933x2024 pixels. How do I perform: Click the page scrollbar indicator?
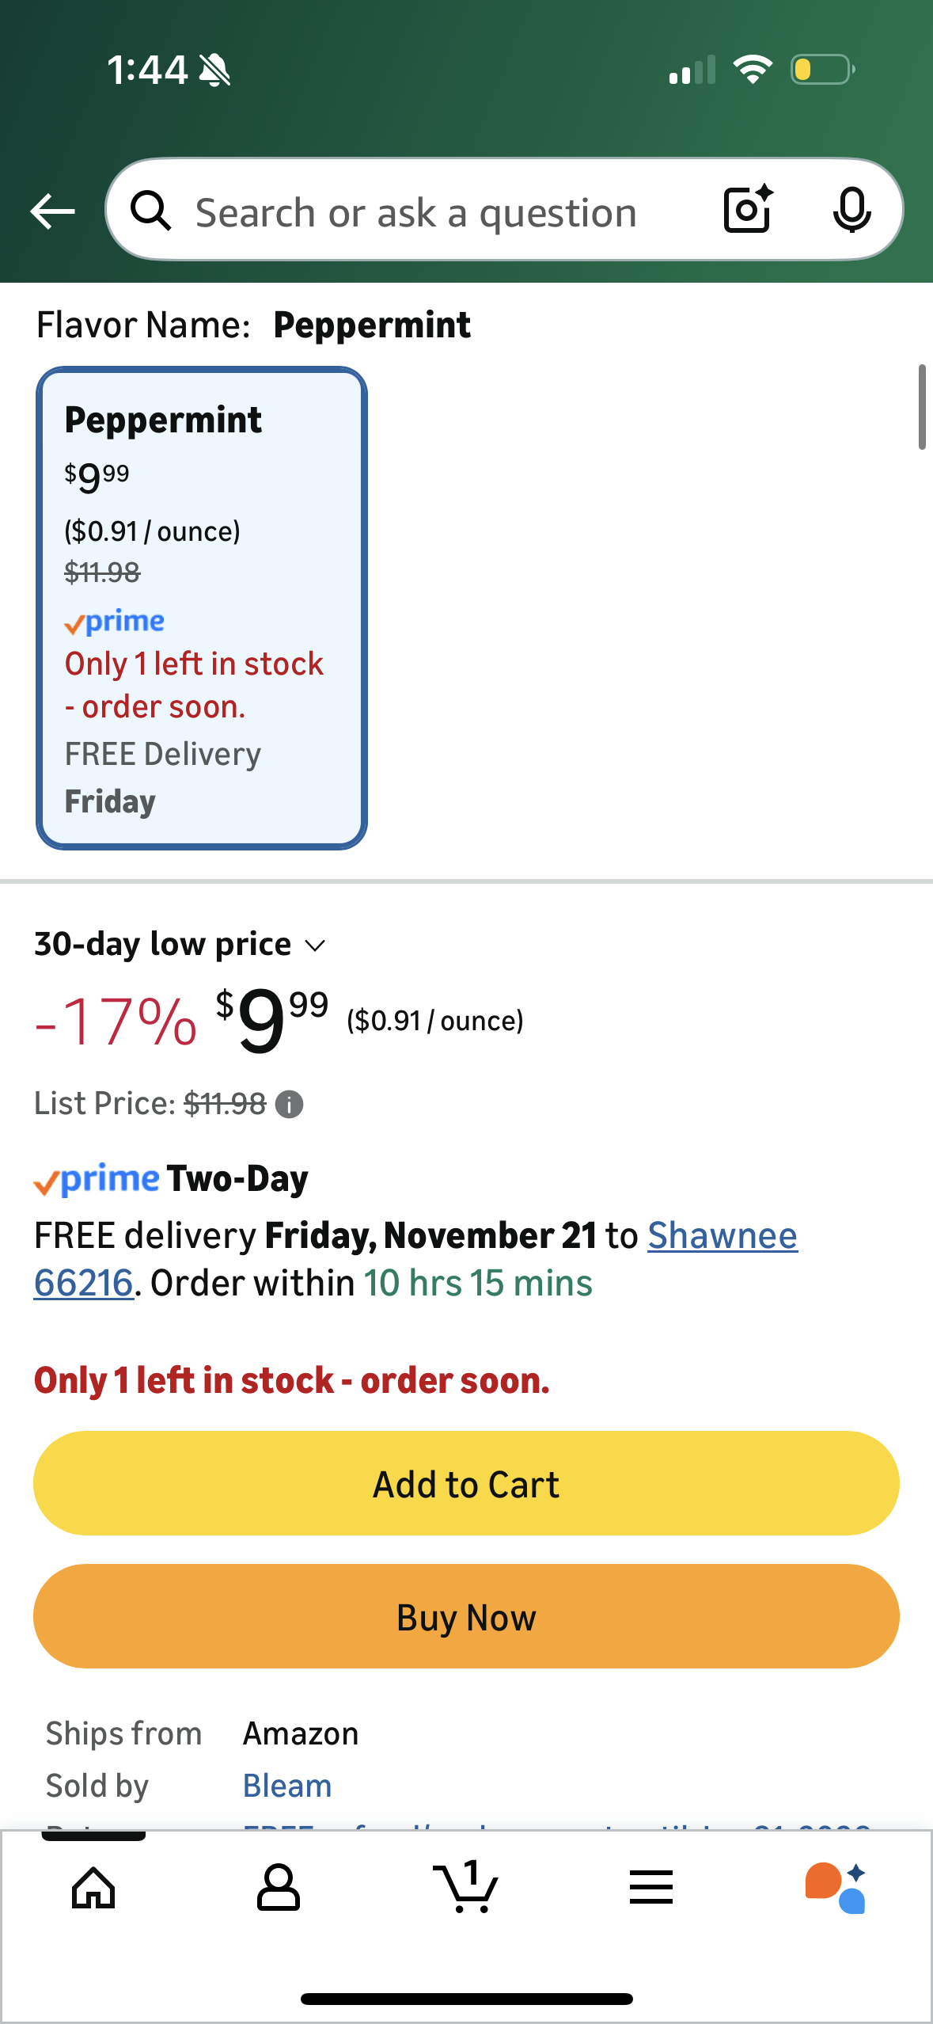tap(921, 407)
